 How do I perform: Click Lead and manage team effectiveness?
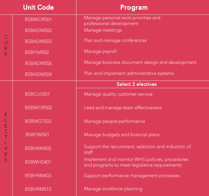point(123,108)
